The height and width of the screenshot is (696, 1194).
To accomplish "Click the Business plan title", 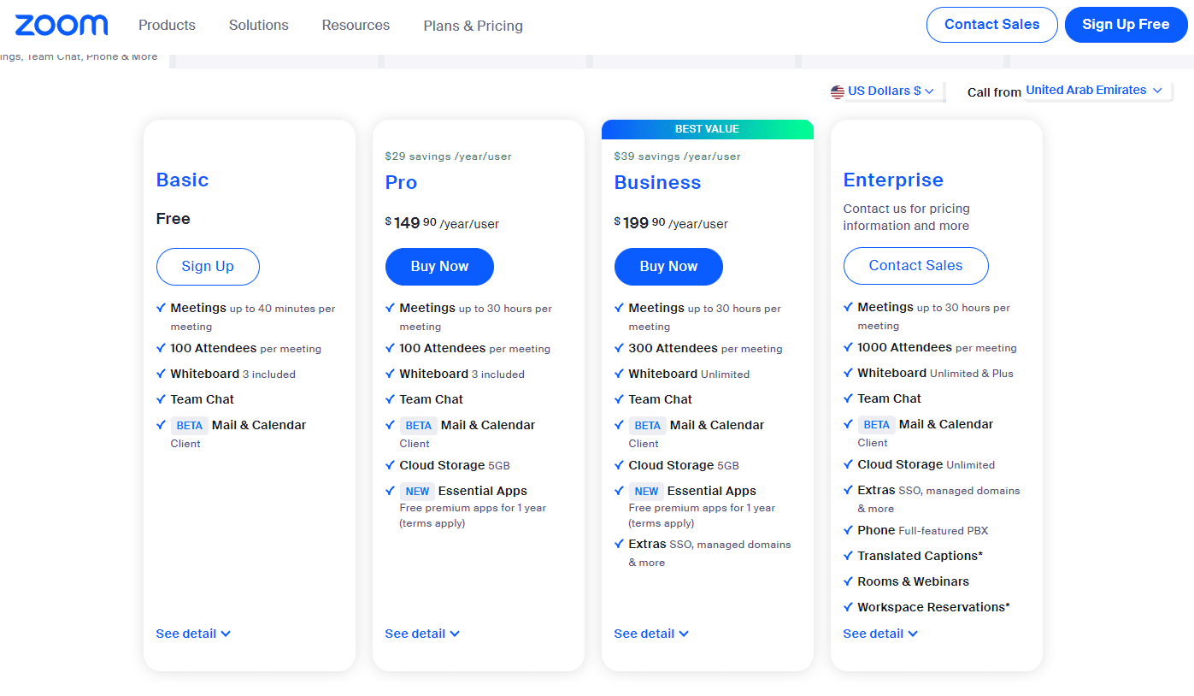I will tap(657, 182).
